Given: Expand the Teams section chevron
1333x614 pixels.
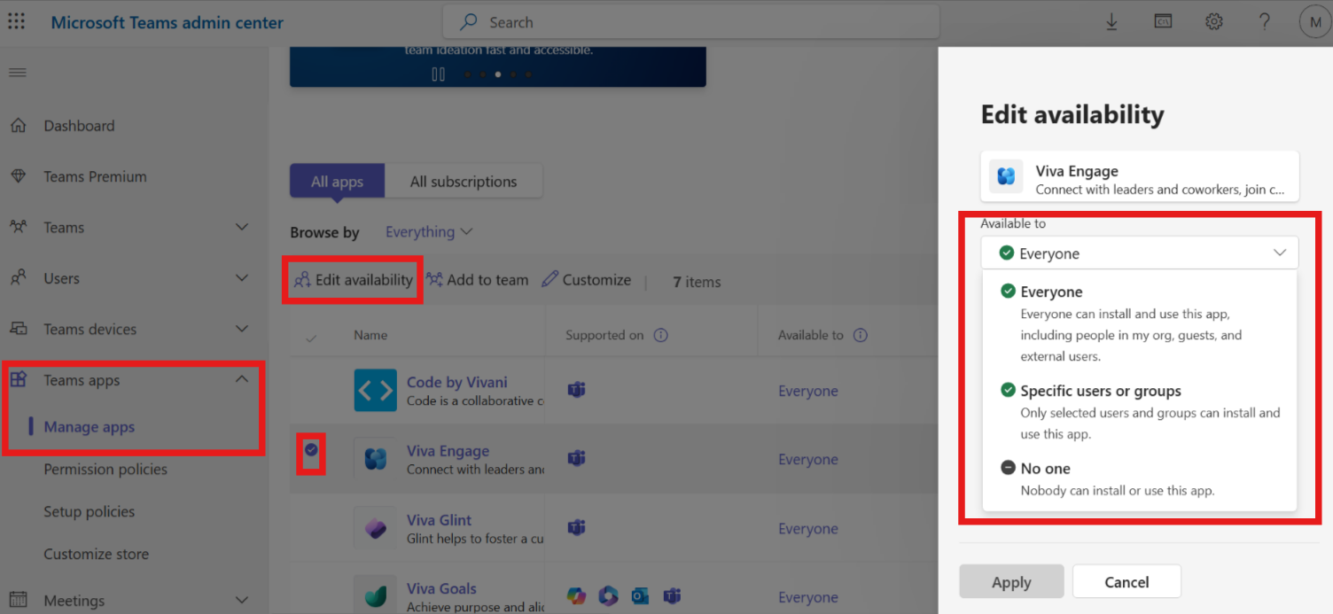Looking at the screenshot, I should [x=242, y=228].
